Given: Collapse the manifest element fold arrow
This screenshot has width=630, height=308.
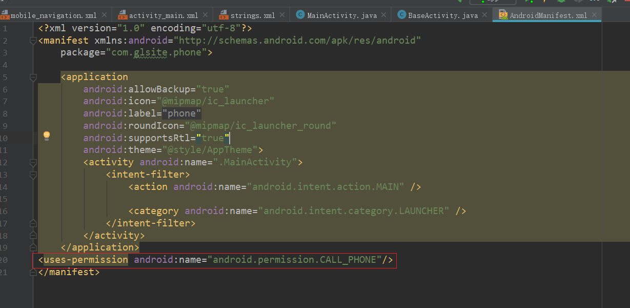Looking at the screenshot, I should [x=33, y=40].
